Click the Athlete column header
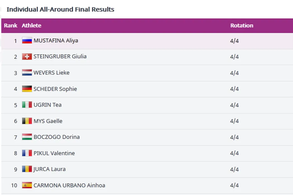The height and width of the screenshot is (195, 293). click(32, 26)
